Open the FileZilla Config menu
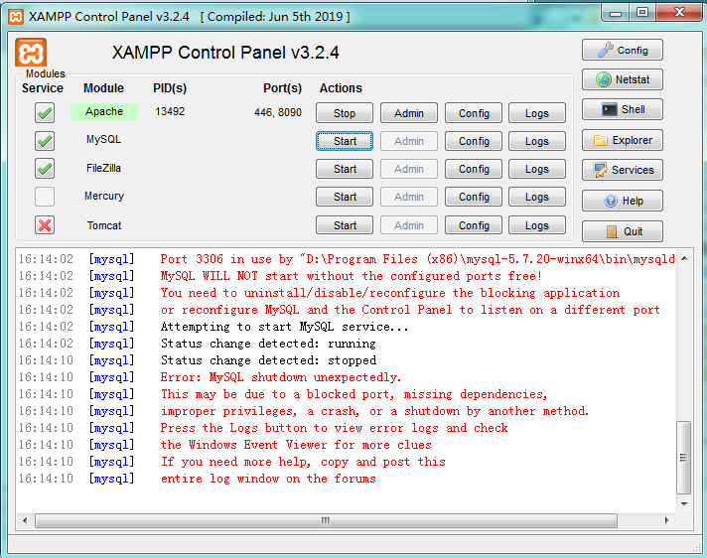707x558 pixels. (x=474, y=169)
